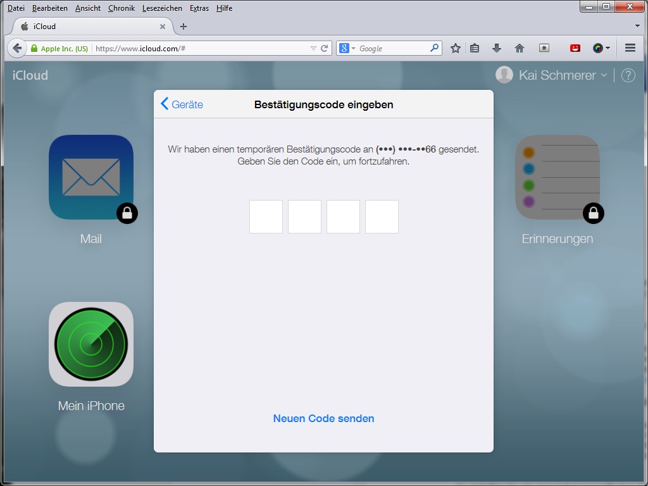
Task: Click the Erinnerungen label
Action: (x=557, y=239)
